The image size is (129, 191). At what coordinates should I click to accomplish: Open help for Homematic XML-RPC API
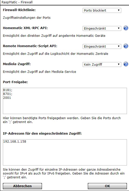126,28
